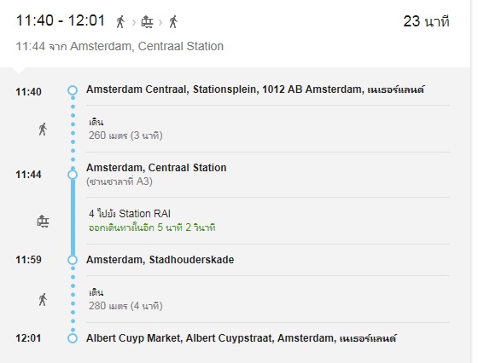The width and height of the screenshot is (478, 363).
Task: Click the last walking icon in the route header
Action: point(173,22)
